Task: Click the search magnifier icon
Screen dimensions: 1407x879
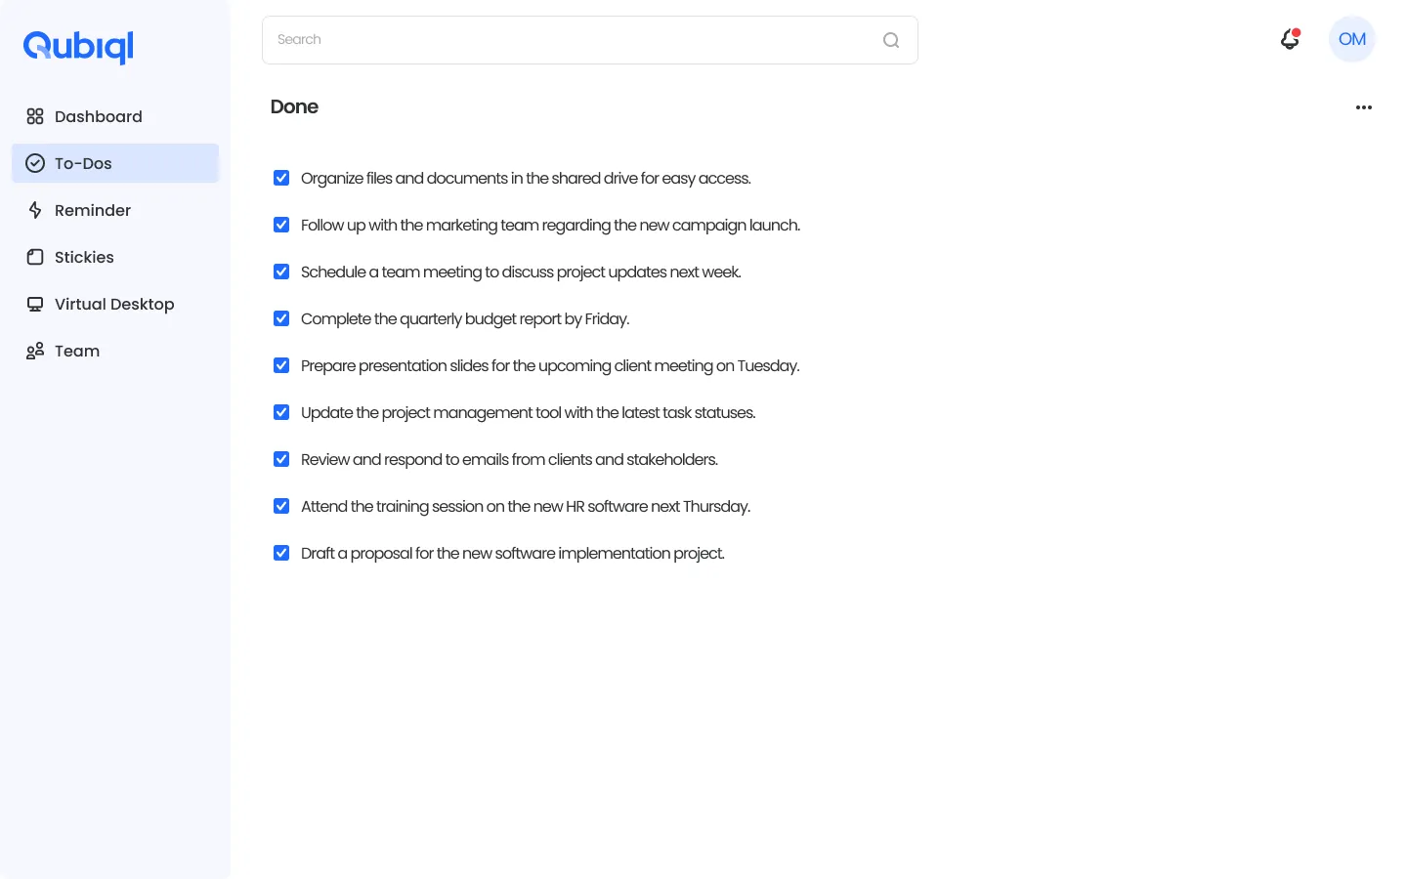Action: click(x=890, y=40)
